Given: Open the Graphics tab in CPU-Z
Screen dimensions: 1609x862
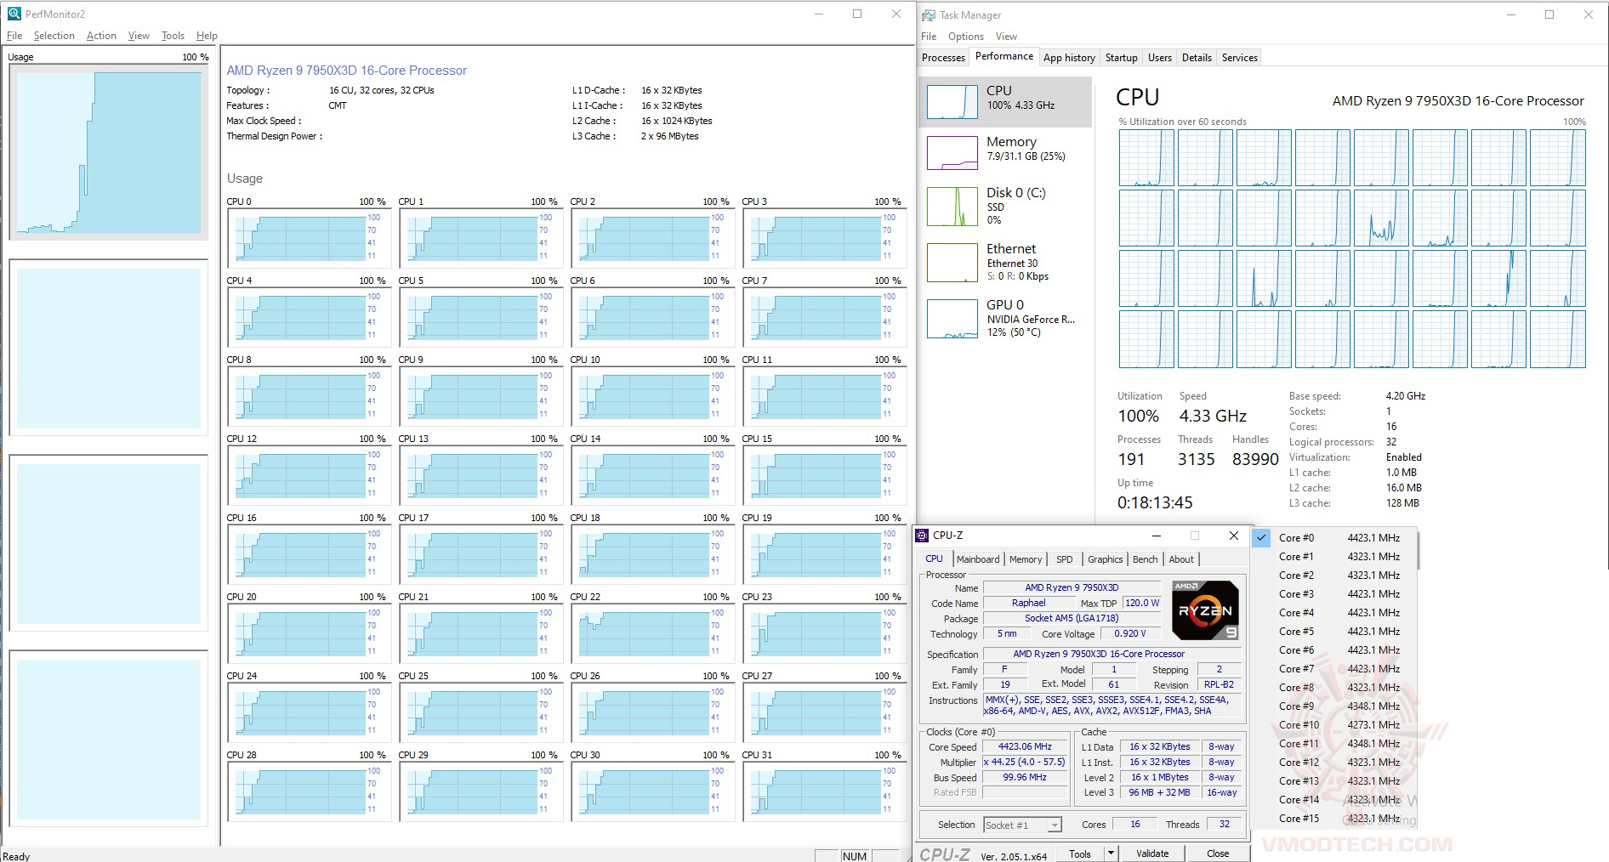Looking at the screenshot, I should [x=1105, y=559].
